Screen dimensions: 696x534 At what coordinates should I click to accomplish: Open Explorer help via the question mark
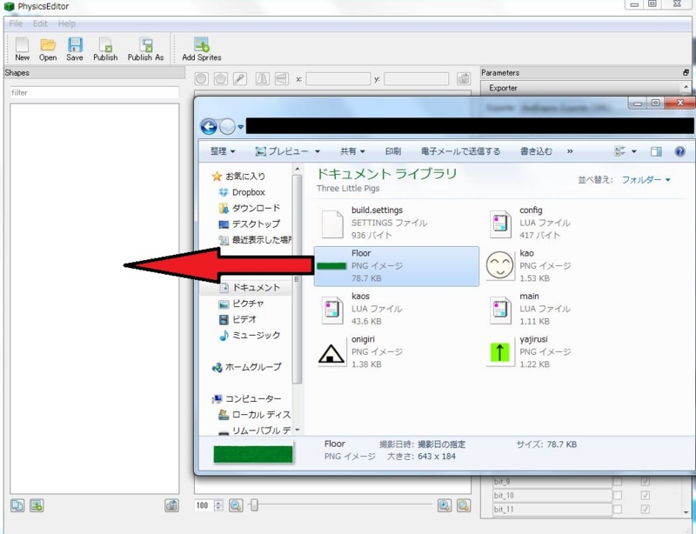pos(679,152)
